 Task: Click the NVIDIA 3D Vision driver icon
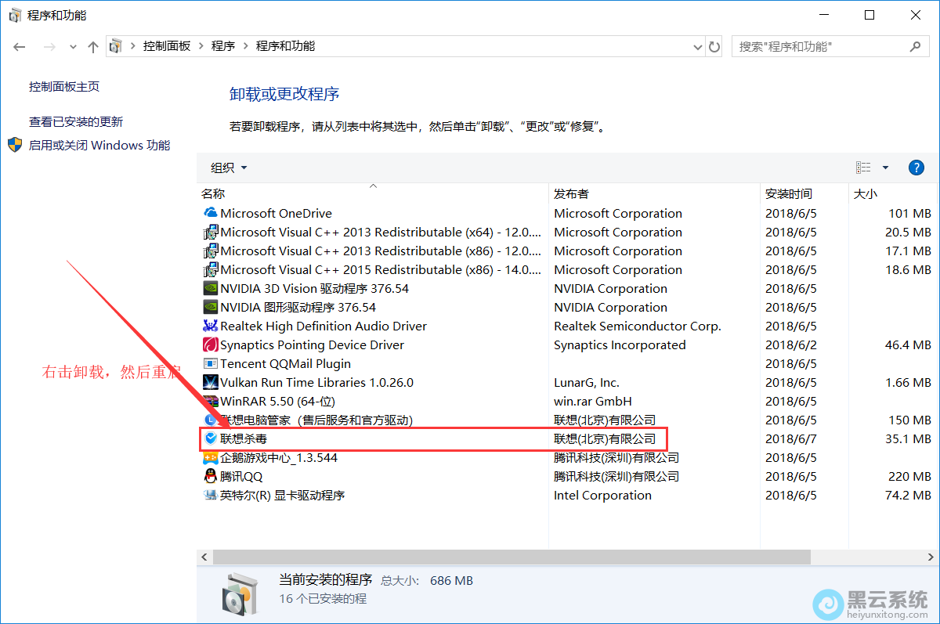click(210, 288)
